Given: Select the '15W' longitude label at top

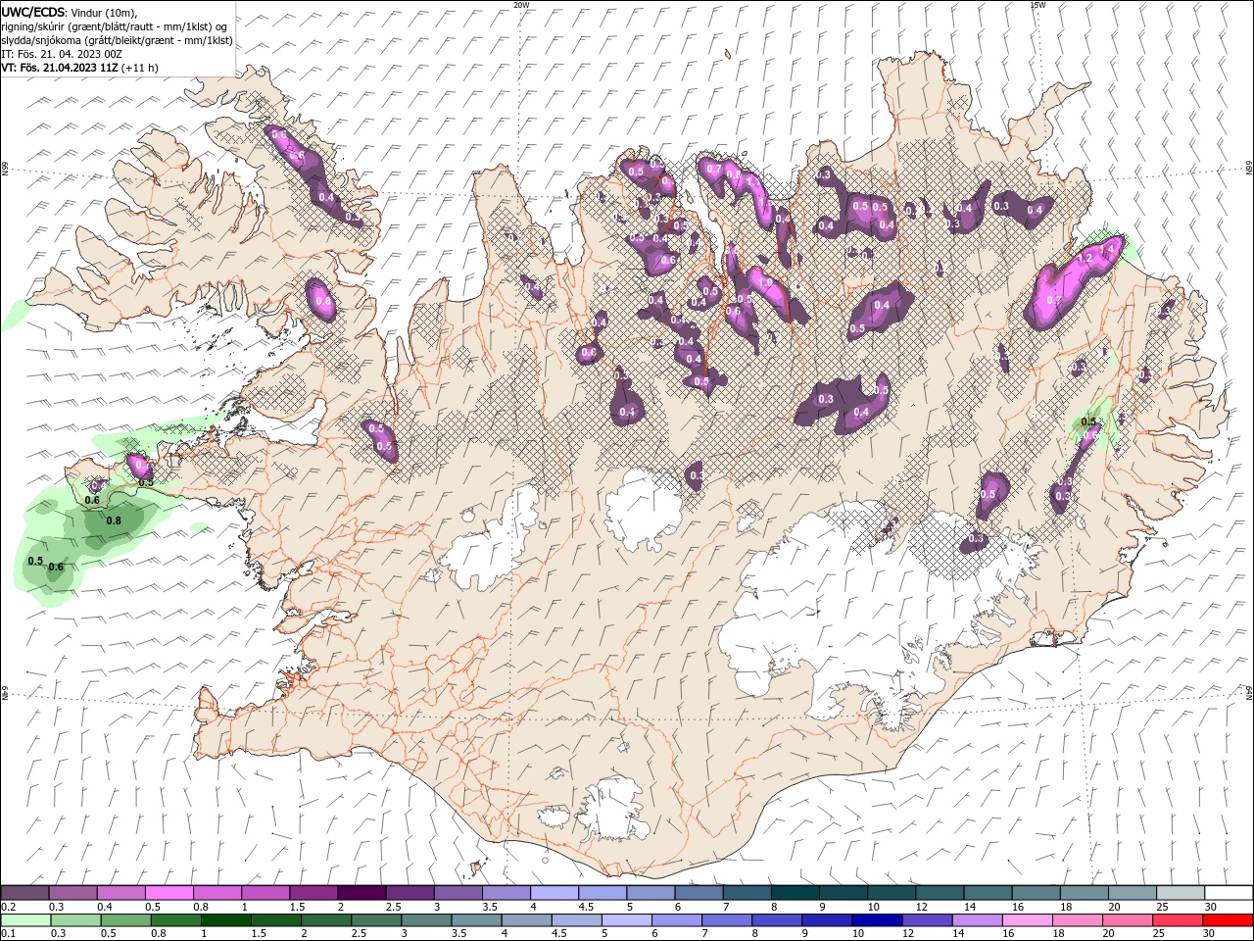Looking at the screenshot, I should 1037,5.
